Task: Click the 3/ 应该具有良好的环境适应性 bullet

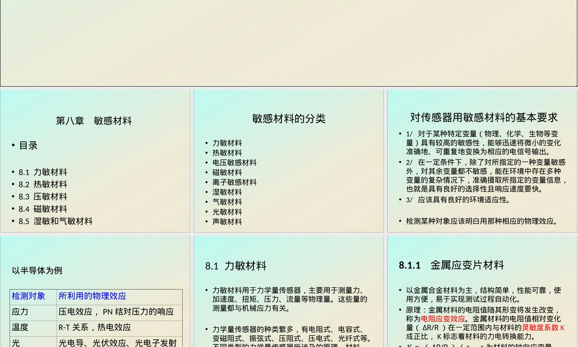Action: point(458,200)
